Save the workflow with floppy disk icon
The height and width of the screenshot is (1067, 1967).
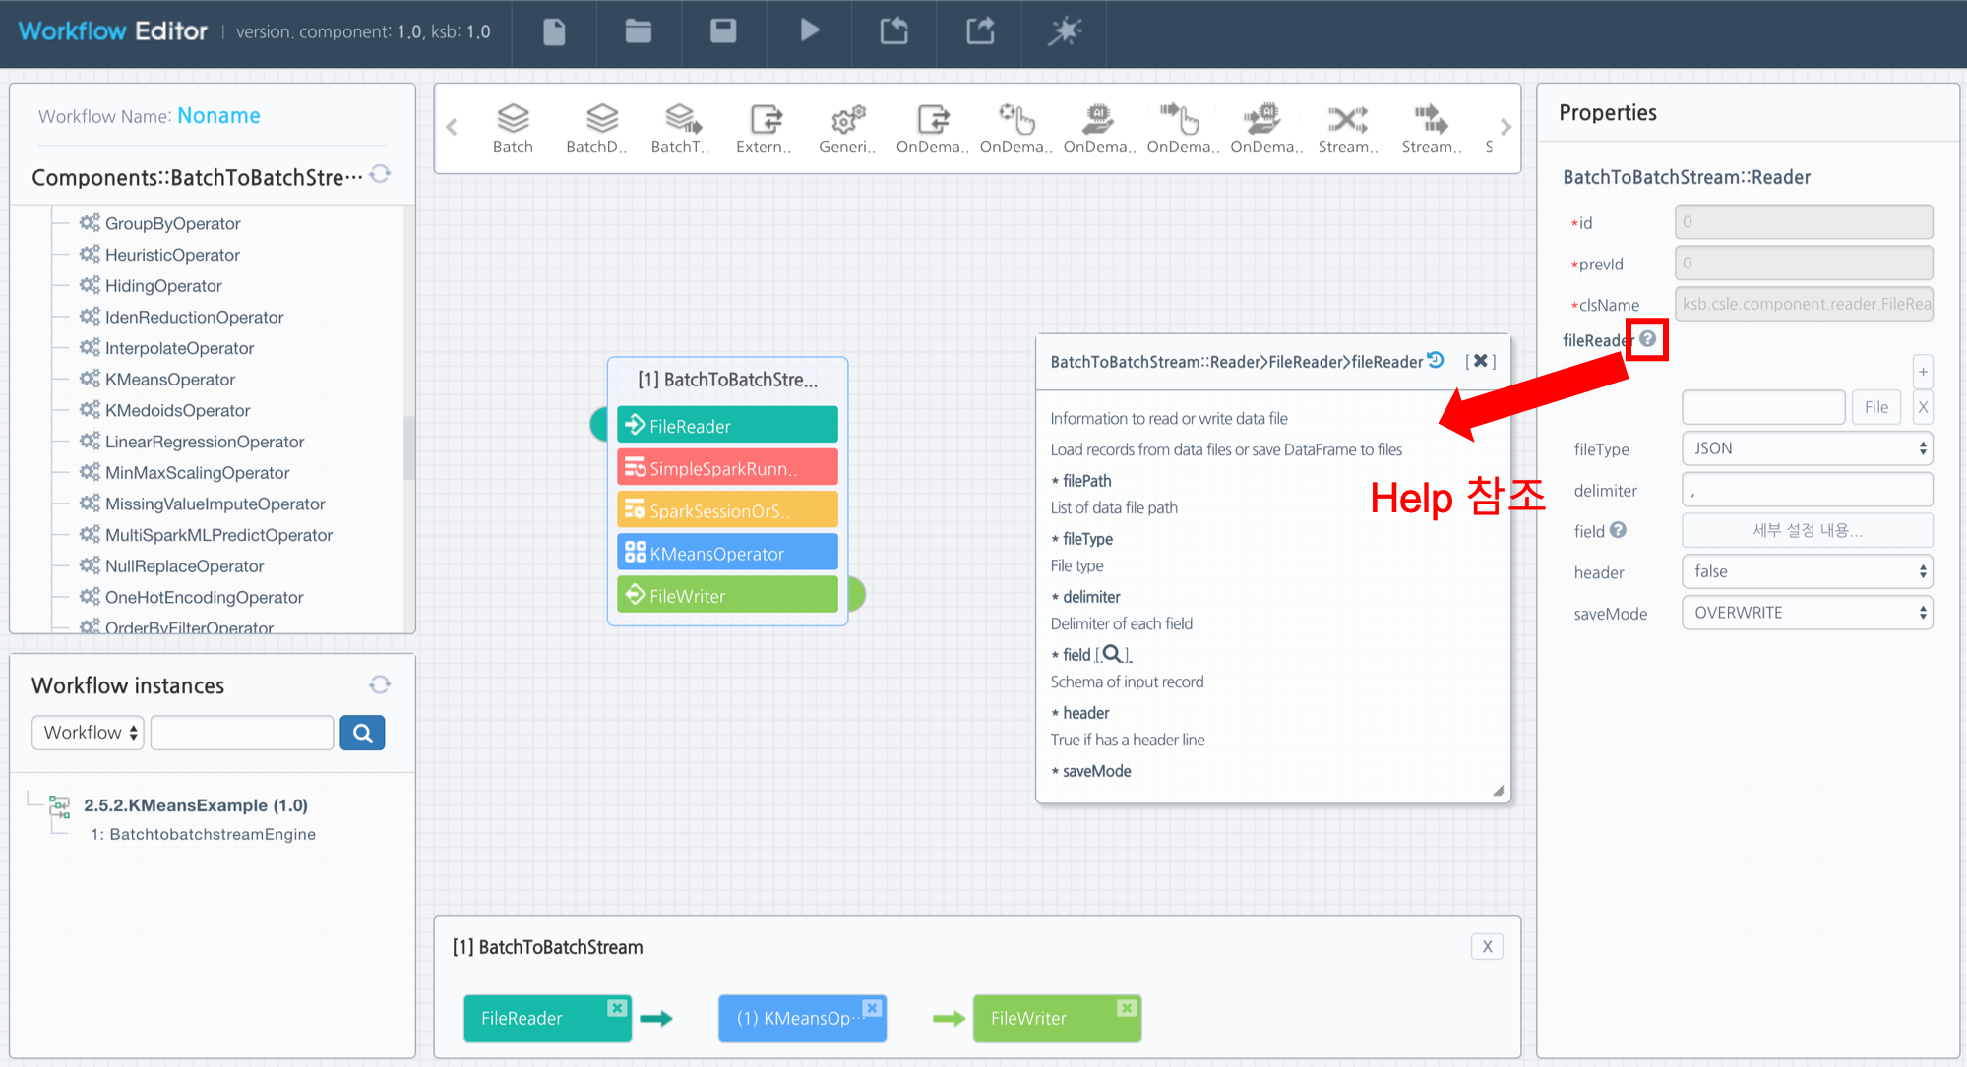[723, 31]
